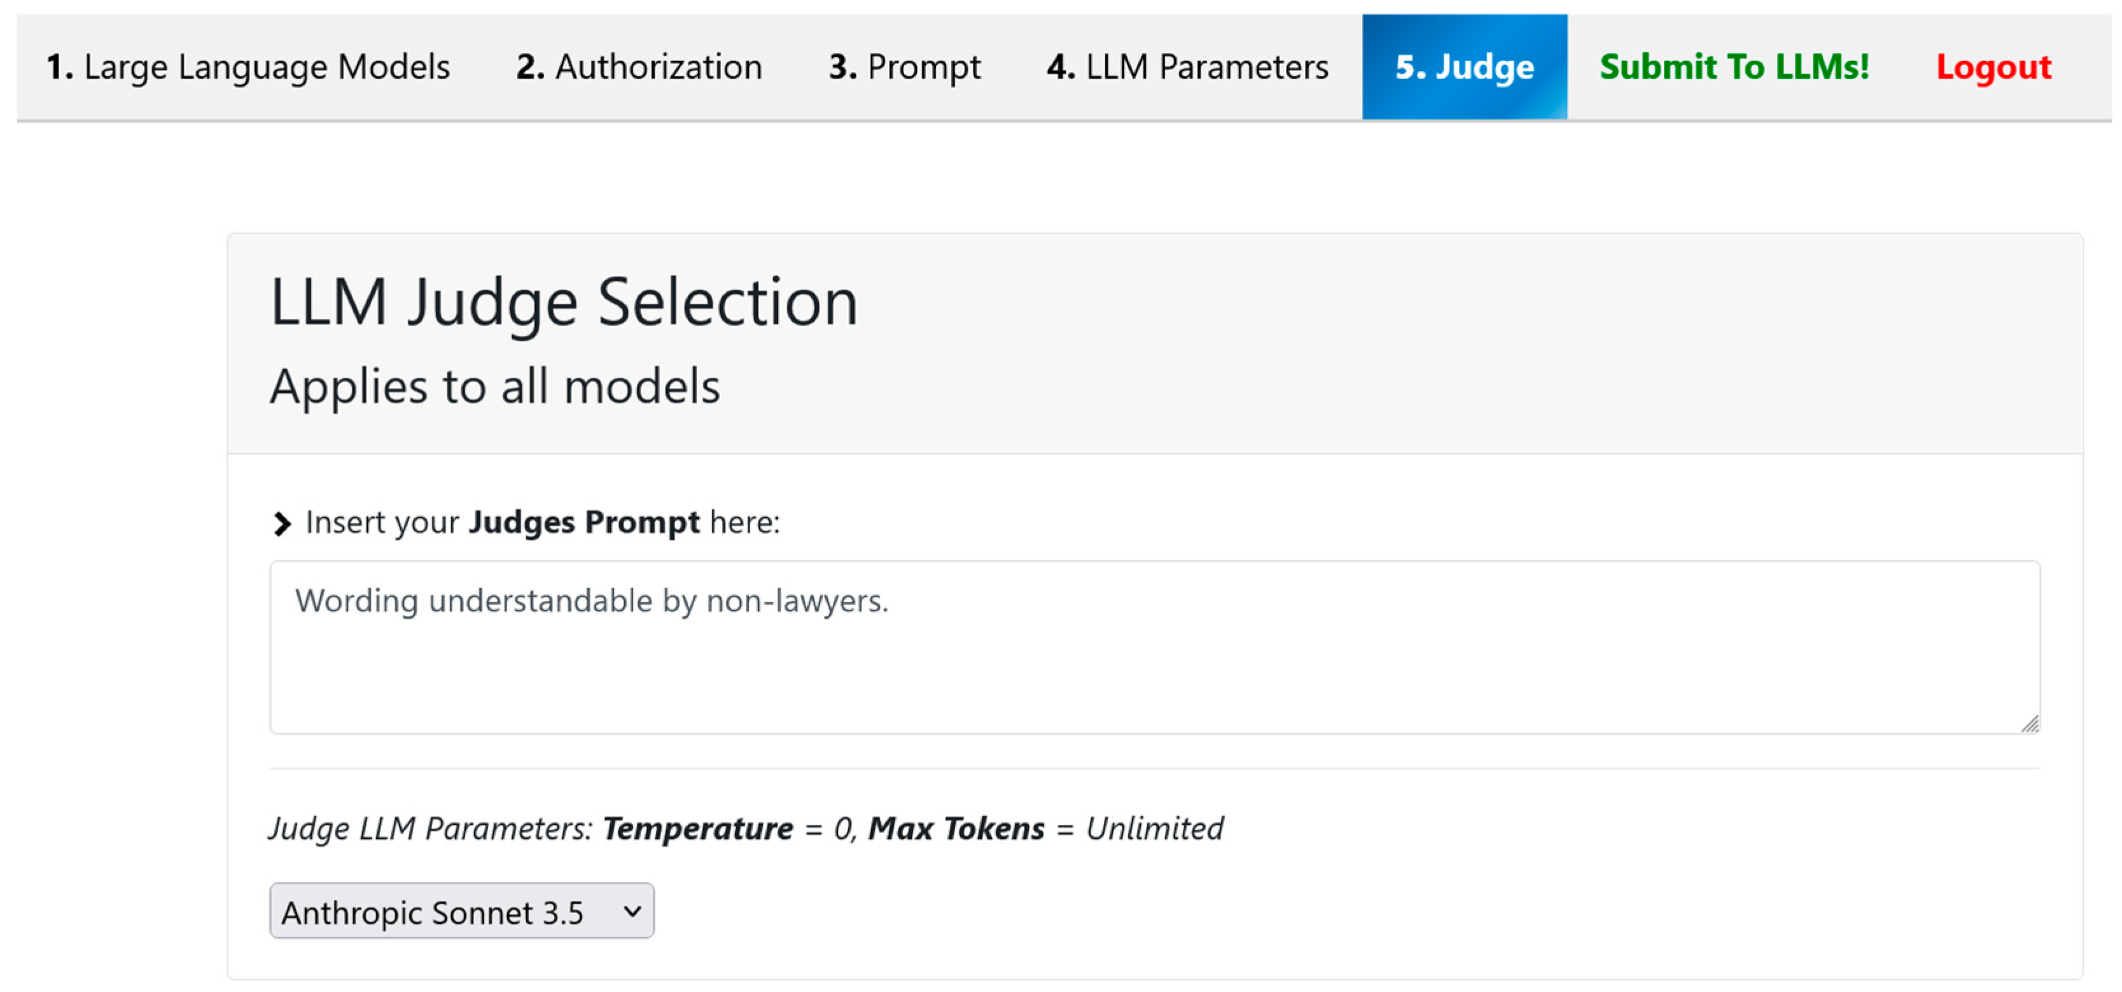Click the bold Max Tokens parameter label

coord(956,828)
